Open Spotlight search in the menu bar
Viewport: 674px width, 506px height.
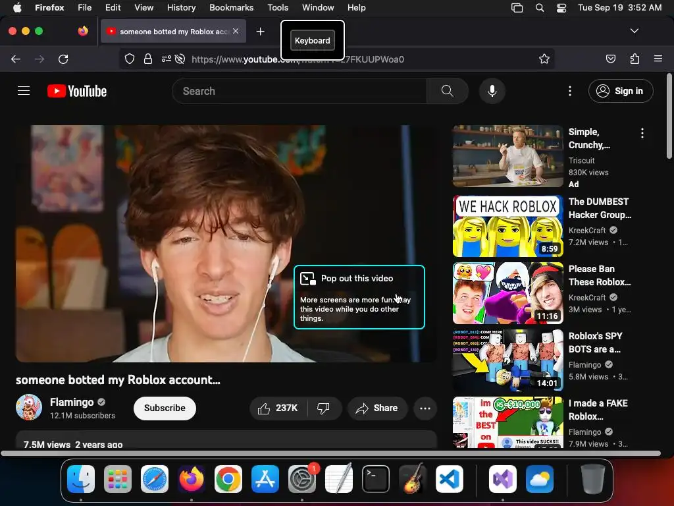(x=540, y=8)
